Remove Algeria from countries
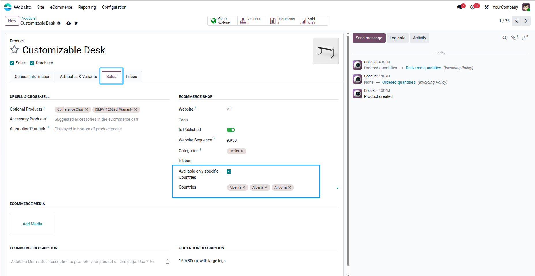The height and width of the screenshot is (276, 535). (x=266, y=187)
